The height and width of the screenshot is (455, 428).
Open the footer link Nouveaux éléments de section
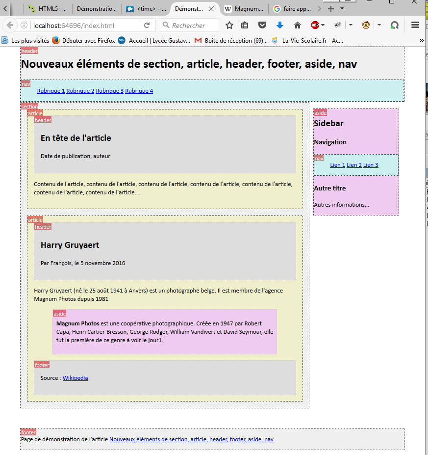(191, 439)
